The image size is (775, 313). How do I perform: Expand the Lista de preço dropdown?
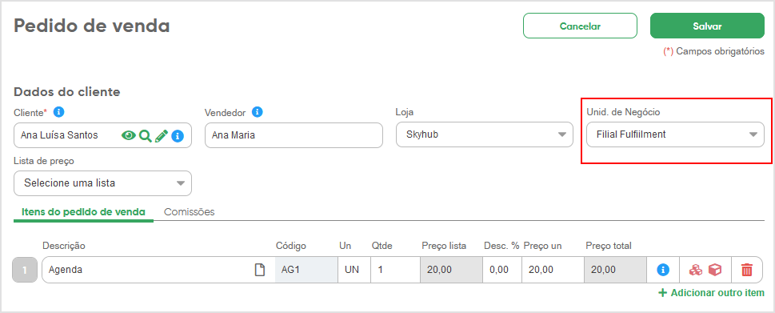pos(103,183)
